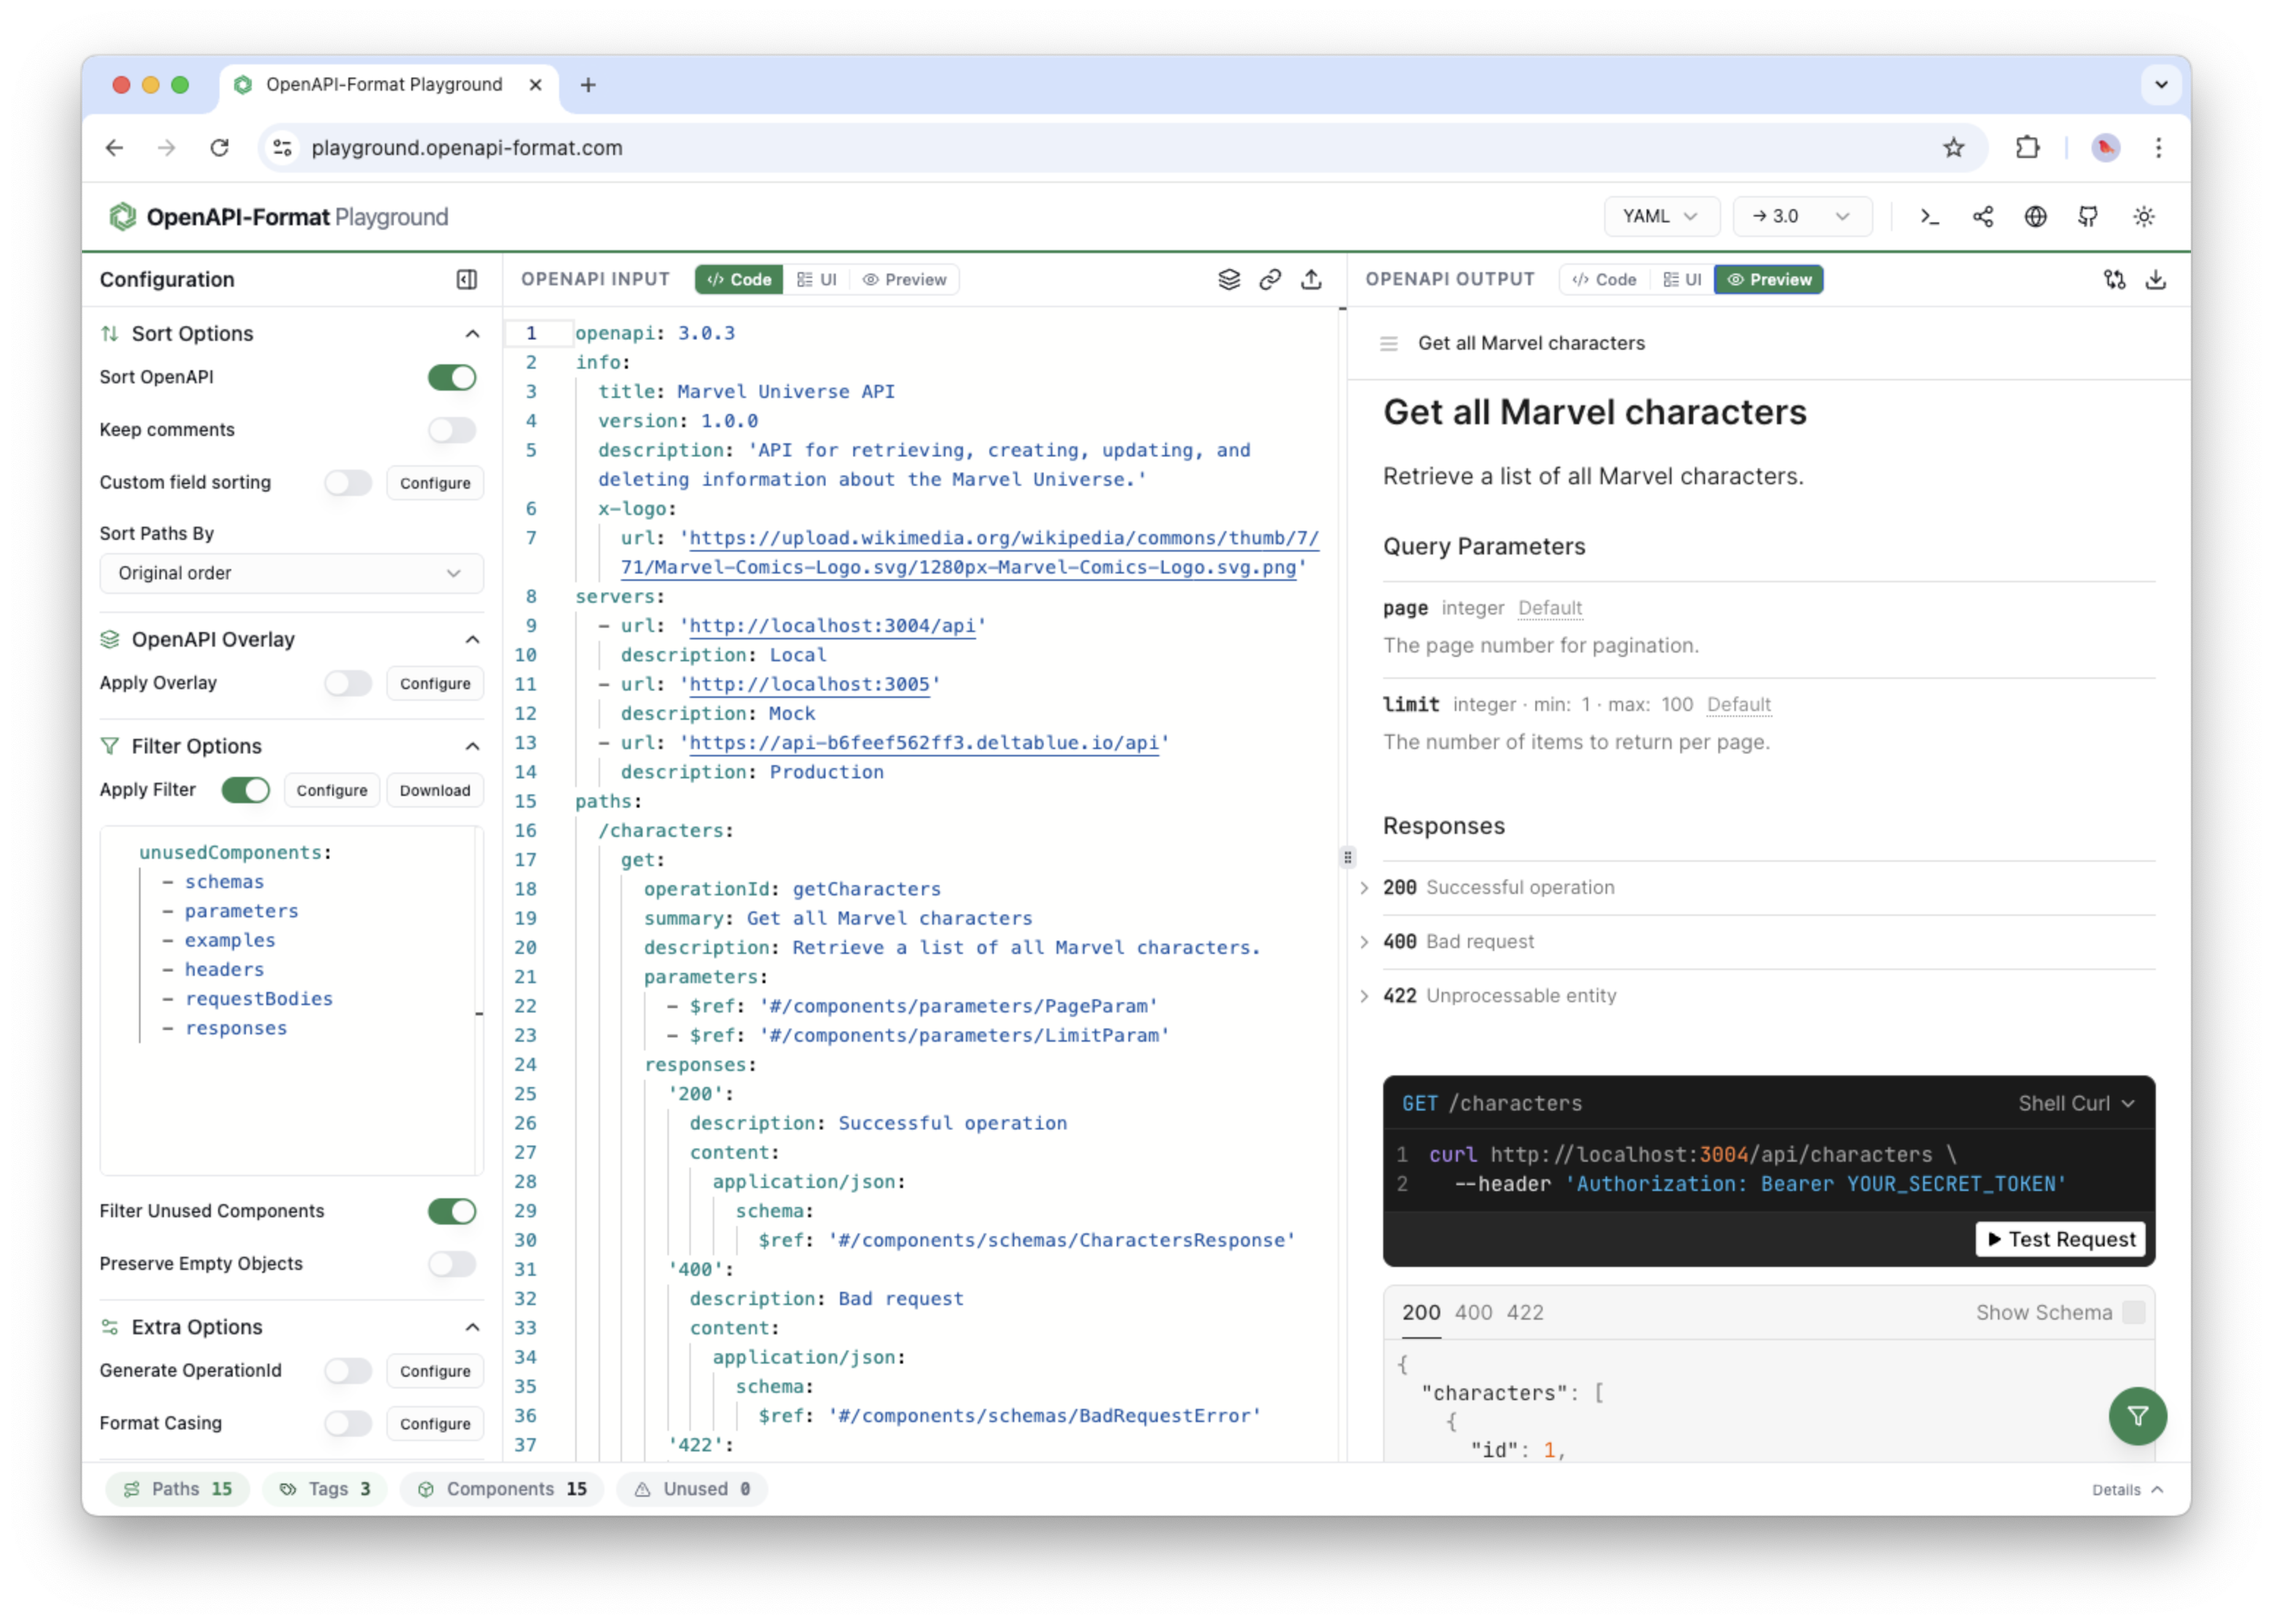
Task: Open the GitHub repository icon
Action: tap(2089, 216)
